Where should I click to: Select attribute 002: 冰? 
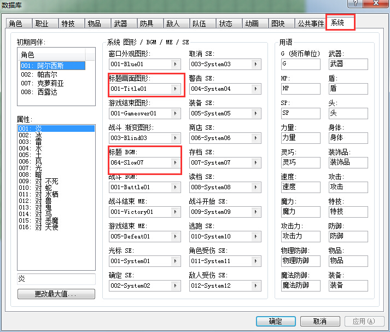coord(56,135)
